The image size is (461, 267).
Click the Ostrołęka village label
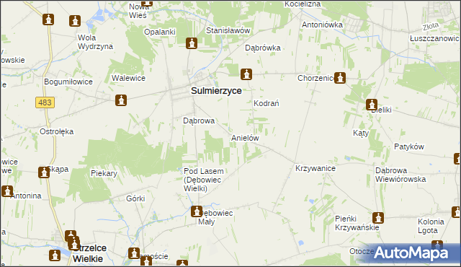click(x=56, y=131)
